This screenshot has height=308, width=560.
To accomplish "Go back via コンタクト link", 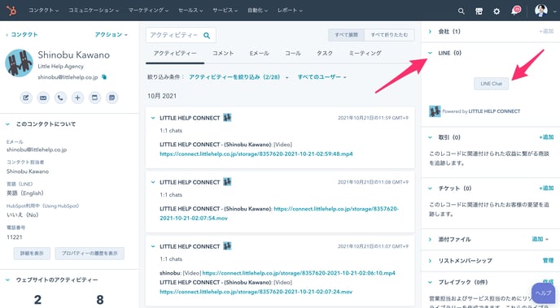I will click(22, 35).
